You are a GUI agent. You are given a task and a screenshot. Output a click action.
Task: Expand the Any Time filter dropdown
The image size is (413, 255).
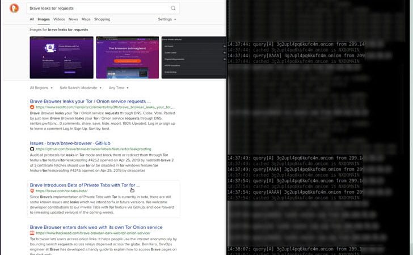pyautogui.click(x=119, y=88)
